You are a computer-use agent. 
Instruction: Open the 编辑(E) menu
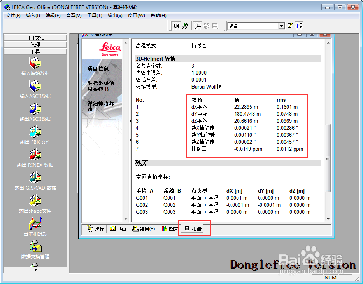(x=53, y=16)
